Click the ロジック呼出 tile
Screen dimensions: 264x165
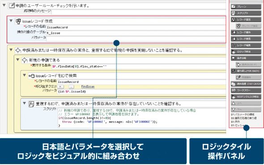coord(246,51)
